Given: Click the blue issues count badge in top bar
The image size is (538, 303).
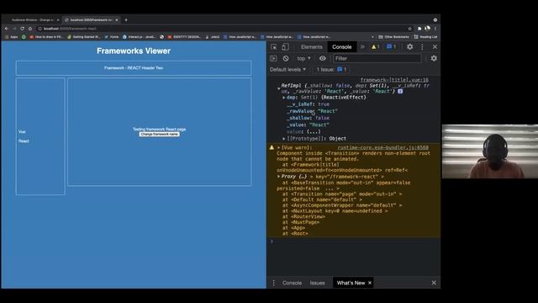Looking at the screenshot, I should 391,47.
